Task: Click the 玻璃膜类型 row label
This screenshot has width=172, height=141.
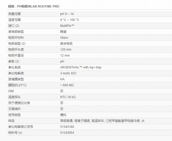Action: (16, 79)
